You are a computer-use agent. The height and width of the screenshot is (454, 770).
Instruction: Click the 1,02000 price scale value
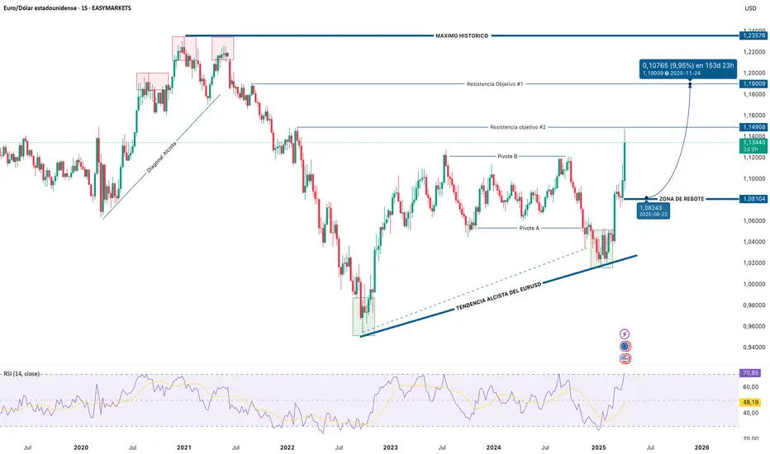click(754, 263)
